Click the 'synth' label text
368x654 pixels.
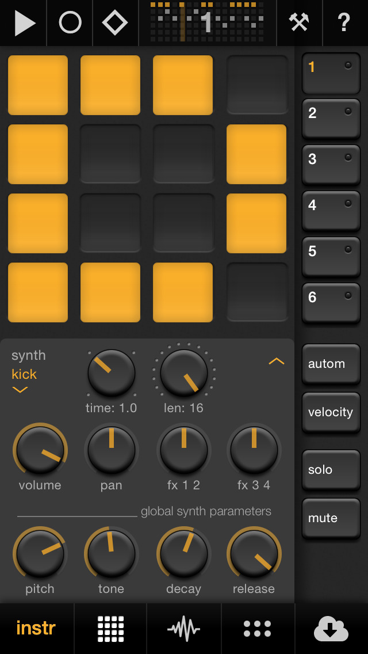pos(28,356)
